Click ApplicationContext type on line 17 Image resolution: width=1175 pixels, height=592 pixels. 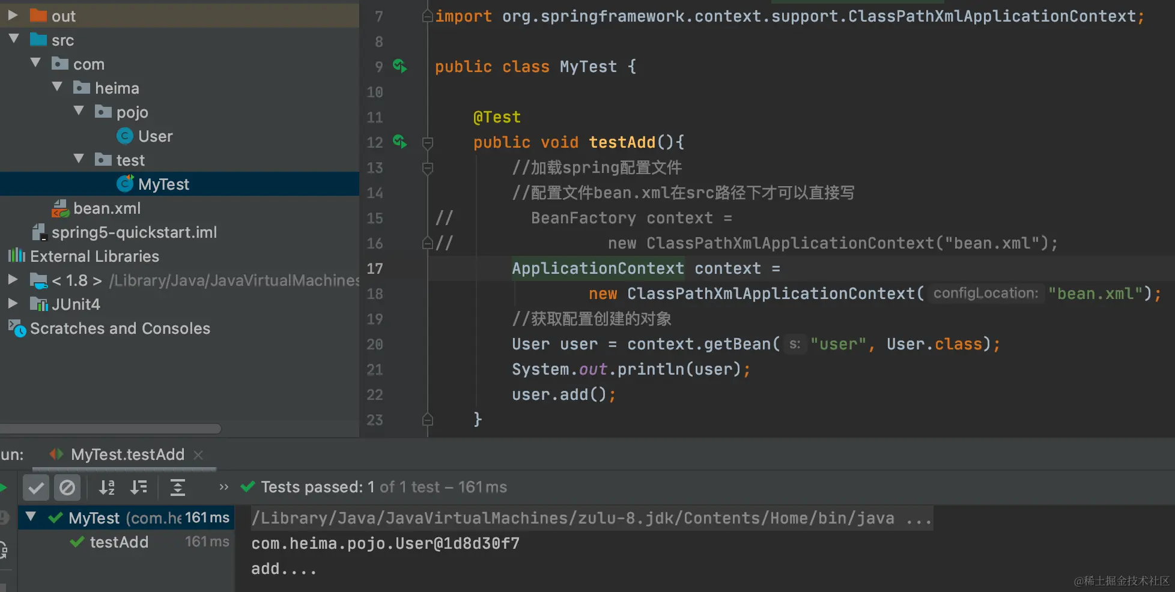598,268
